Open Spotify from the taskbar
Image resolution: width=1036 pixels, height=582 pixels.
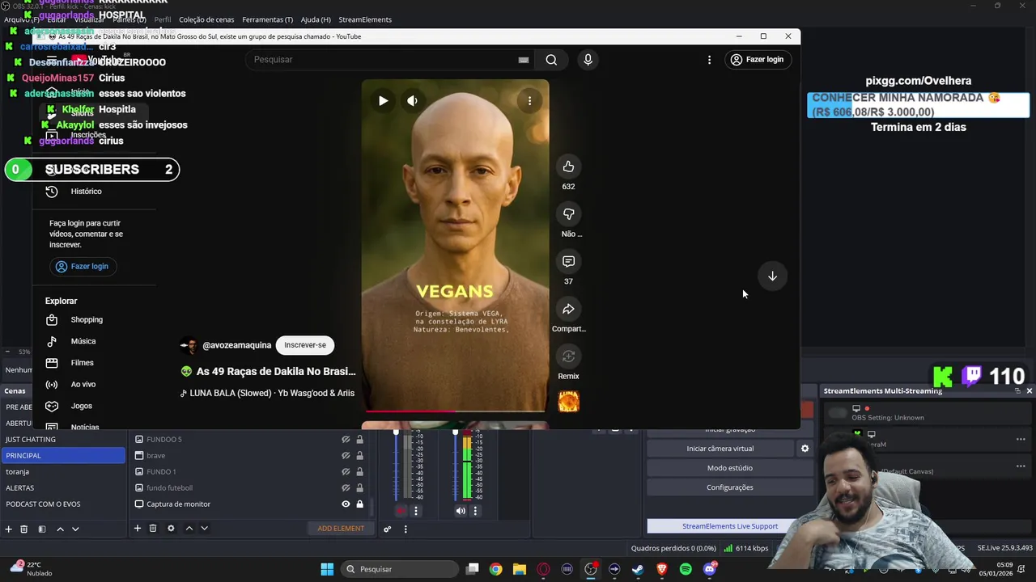point(686,569)
